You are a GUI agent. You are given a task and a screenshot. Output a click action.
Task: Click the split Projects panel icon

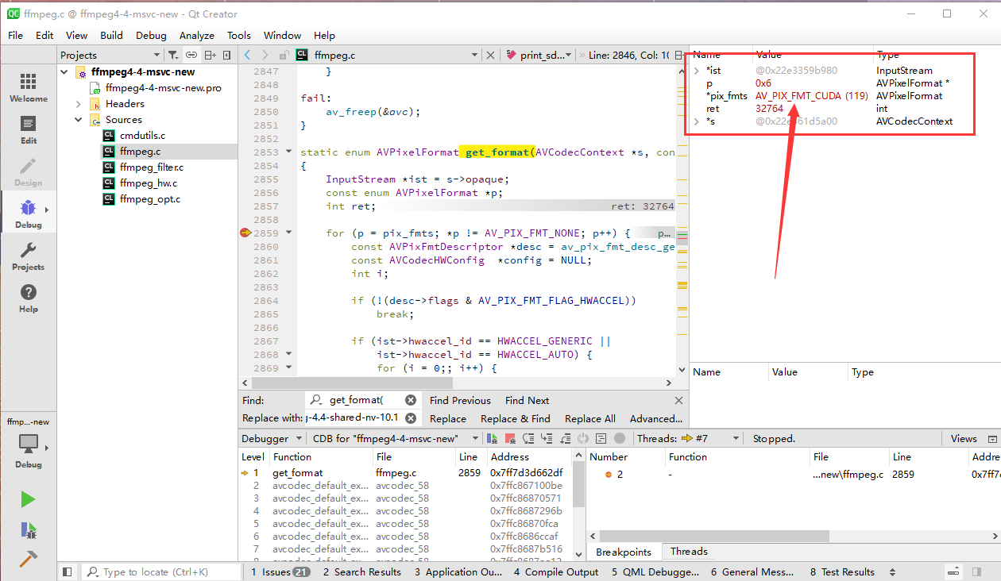[210, 55]
